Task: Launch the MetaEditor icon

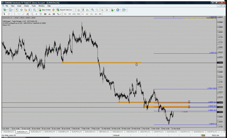Action: click(53, 10)
